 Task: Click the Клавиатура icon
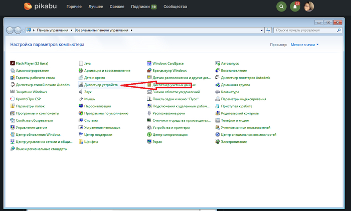coord(218,92)
